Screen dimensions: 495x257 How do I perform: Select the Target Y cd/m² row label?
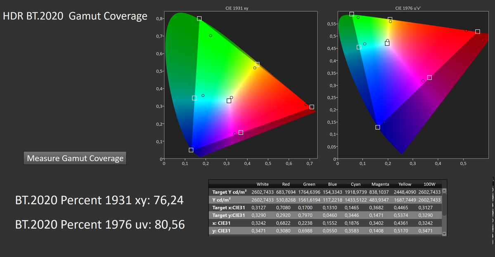pyautogui.click(x=228, y=192)
